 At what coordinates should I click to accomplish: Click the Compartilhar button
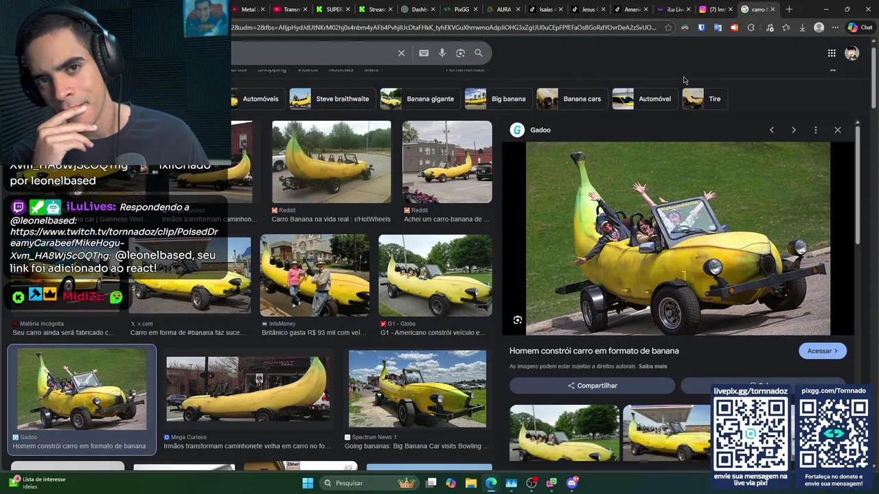tap(592, 386)
